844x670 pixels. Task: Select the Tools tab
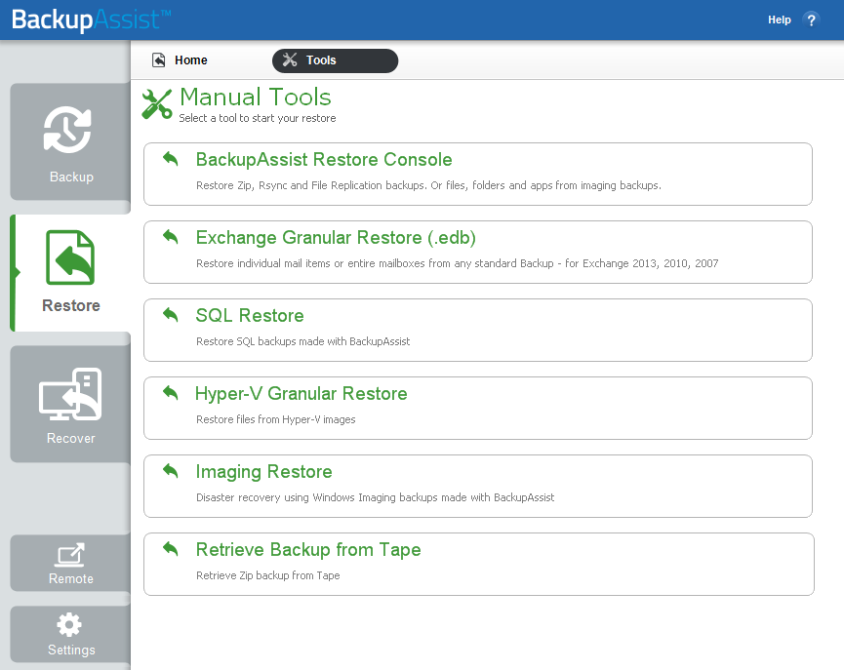(x=335, y=60)
